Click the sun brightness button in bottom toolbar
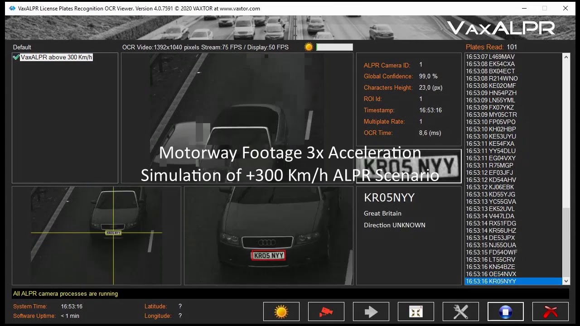The height and width of the screenshot is (326, 580). (x=281, y=312)
